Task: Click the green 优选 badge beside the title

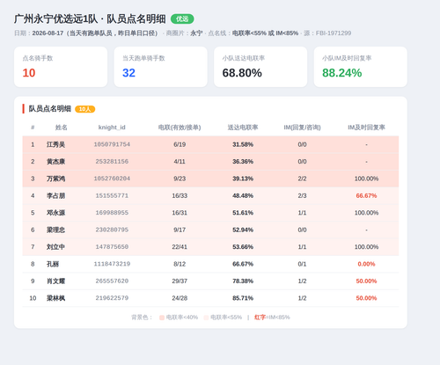Action: pyautogui.click(x=182, y=19)
